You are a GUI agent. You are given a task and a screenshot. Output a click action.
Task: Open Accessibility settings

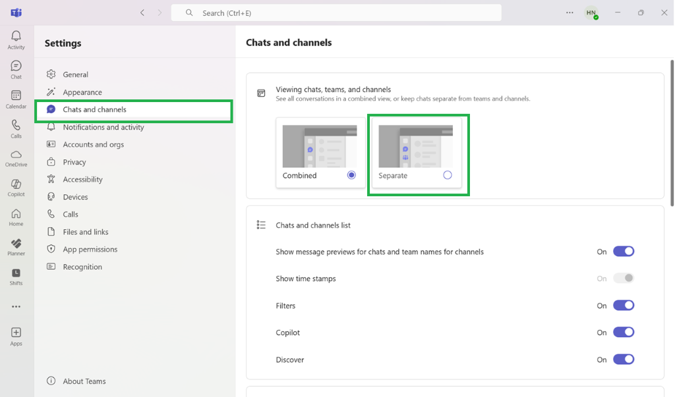coord(134,179)
